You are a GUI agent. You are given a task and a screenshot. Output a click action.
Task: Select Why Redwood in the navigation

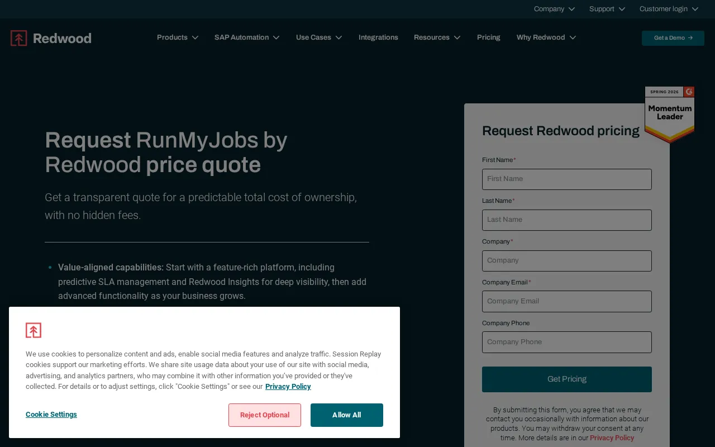[541, 37]
